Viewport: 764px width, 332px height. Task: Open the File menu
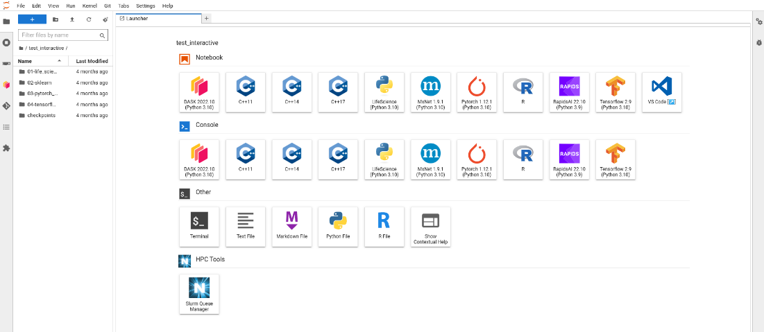pyautogui.click(x=21, y=6)
